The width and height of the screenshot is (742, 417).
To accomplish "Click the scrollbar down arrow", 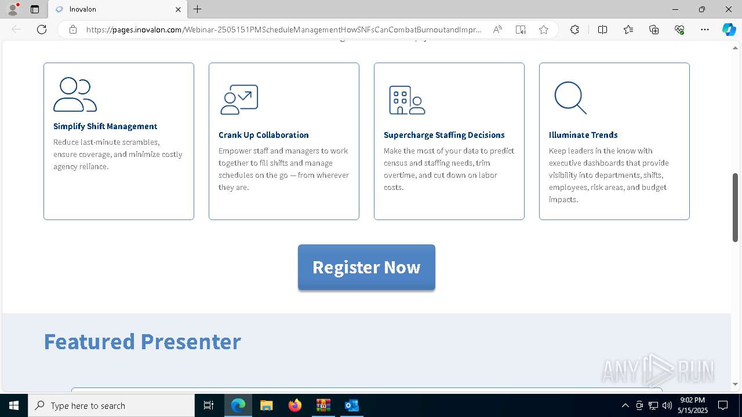I will click(735, 384).
